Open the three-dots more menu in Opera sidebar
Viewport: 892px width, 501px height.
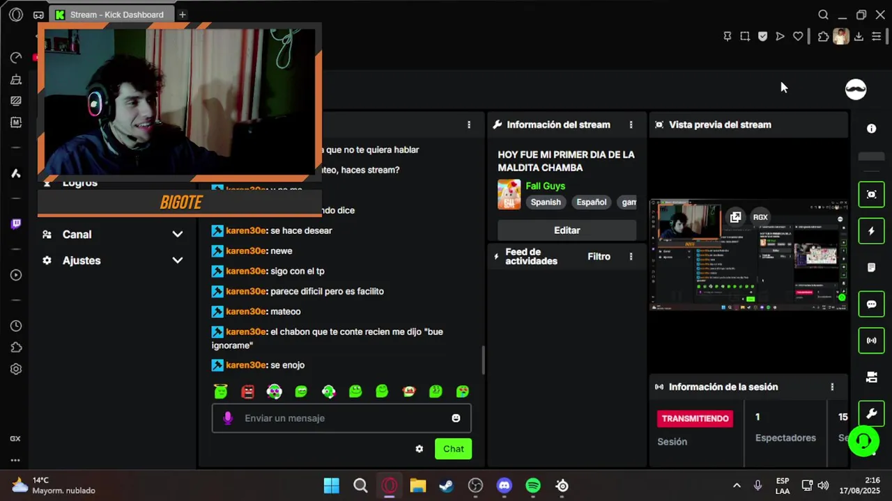click(15, 460)
